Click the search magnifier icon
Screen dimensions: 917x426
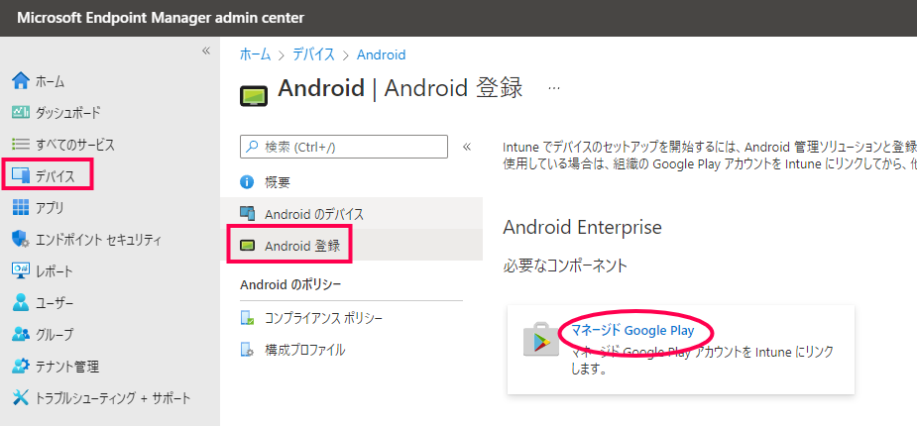click(252, 147)
